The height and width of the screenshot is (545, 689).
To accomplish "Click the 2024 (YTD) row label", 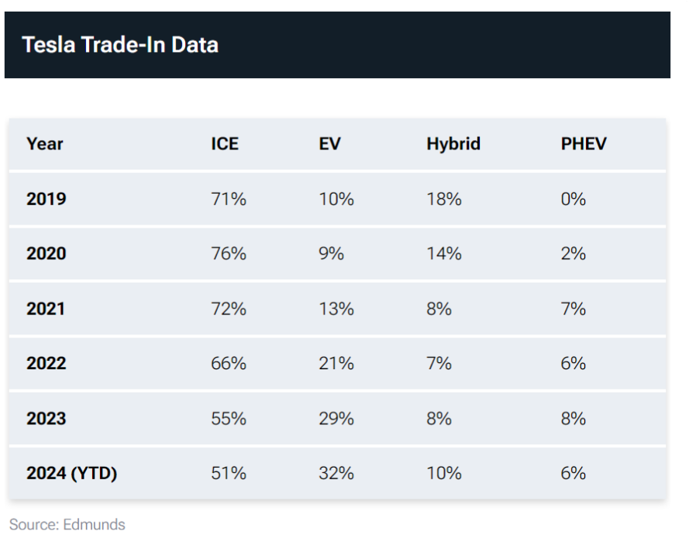I will click(x=71, y=474).
